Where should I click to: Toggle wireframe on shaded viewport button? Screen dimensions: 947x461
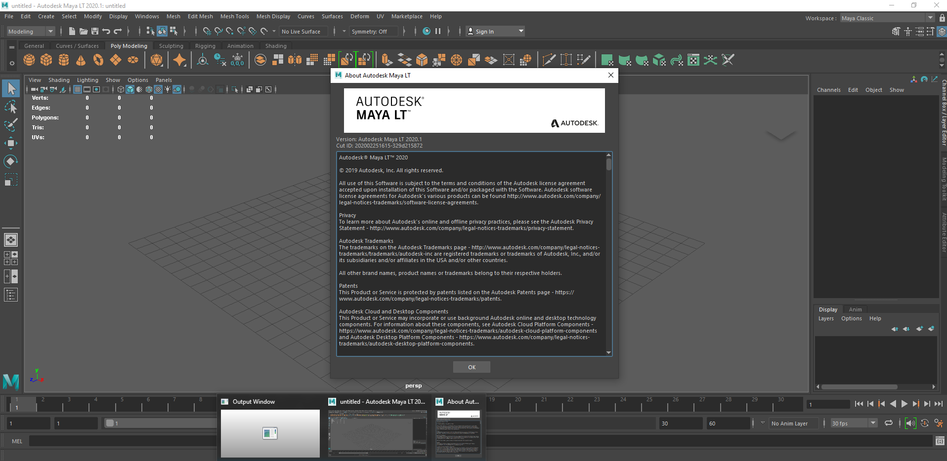149,89
